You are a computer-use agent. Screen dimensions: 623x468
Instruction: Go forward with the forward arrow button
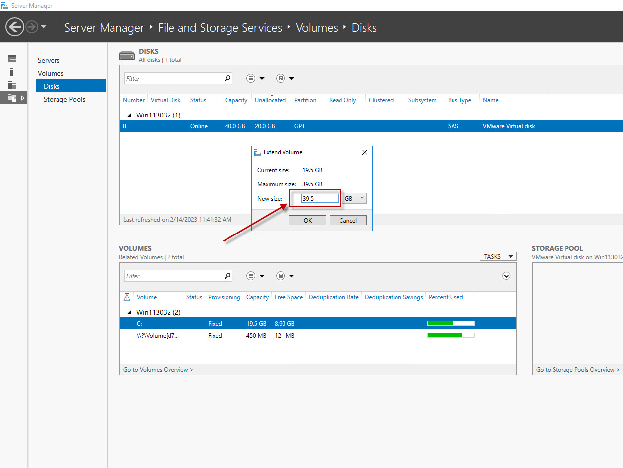(x=31, y=27)
